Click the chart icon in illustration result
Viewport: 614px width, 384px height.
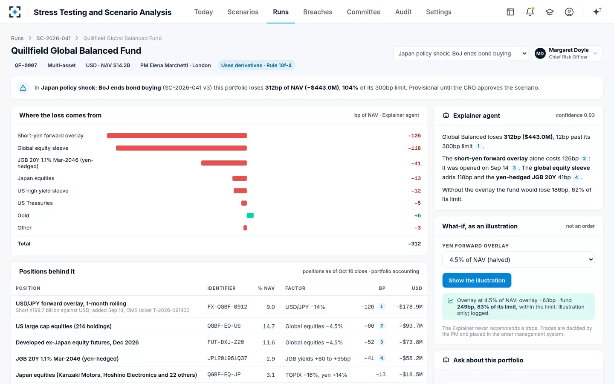click(450, 301)
